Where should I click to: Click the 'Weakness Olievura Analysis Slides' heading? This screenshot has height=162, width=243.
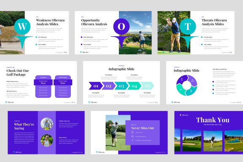[x=50, y=22]
